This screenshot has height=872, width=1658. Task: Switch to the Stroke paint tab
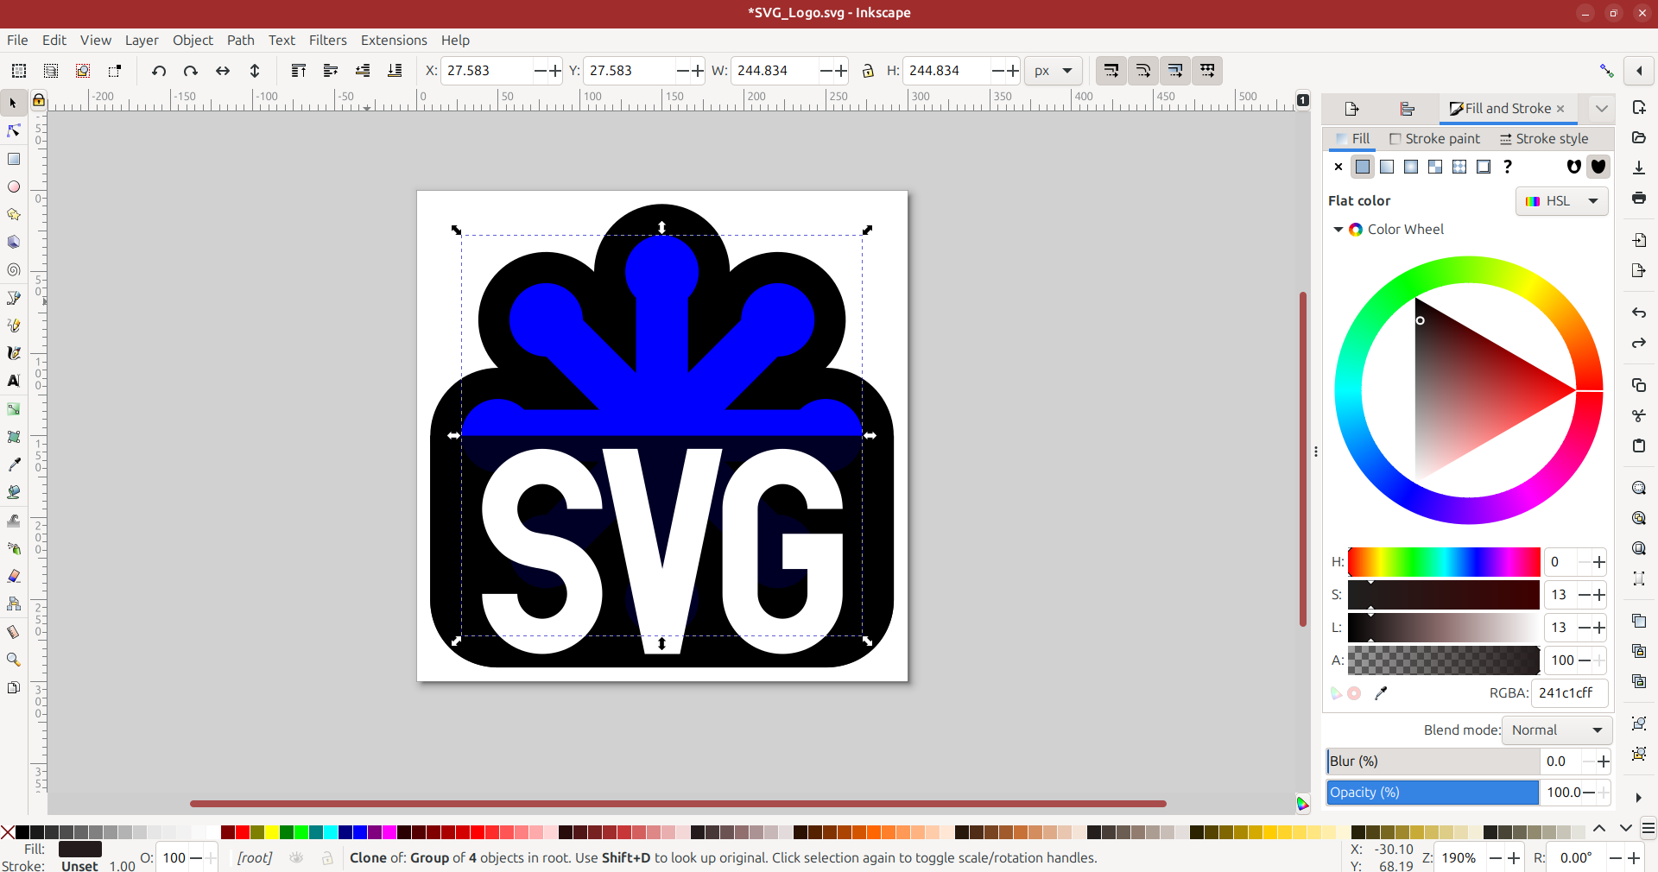[x=1434, y=139]
